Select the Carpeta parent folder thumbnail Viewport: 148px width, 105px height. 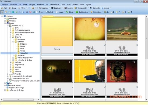[x=57, y=35]
